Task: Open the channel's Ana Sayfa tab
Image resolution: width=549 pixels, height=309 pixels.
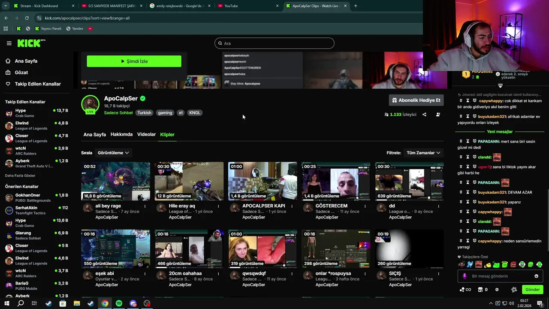Action: tap(94, 134)
